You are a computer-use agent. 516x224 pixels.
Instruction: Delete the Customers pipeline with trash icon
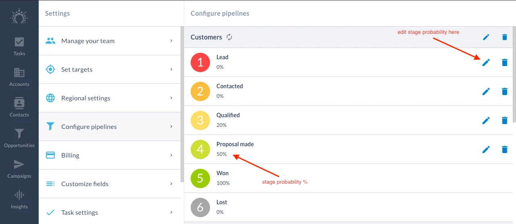tap(504, 37)
